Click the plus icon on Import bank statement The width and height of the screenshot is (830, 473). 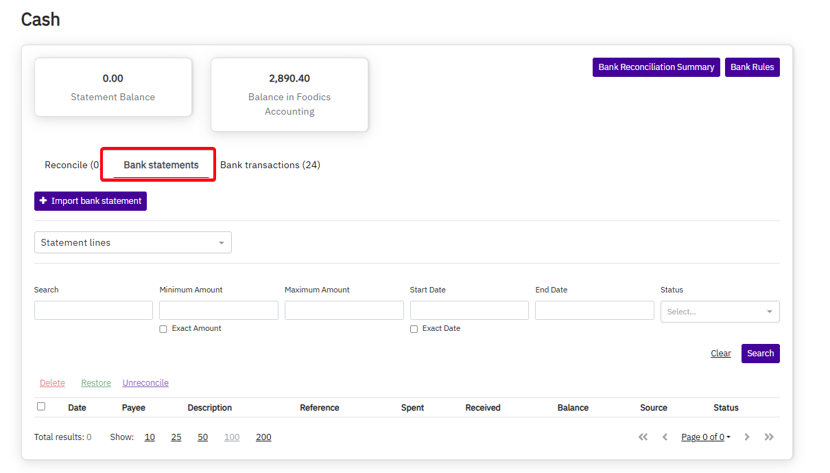coord(43,200)
